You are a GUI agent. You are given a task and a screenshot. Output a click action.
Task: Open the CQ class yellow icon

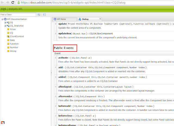8,33
